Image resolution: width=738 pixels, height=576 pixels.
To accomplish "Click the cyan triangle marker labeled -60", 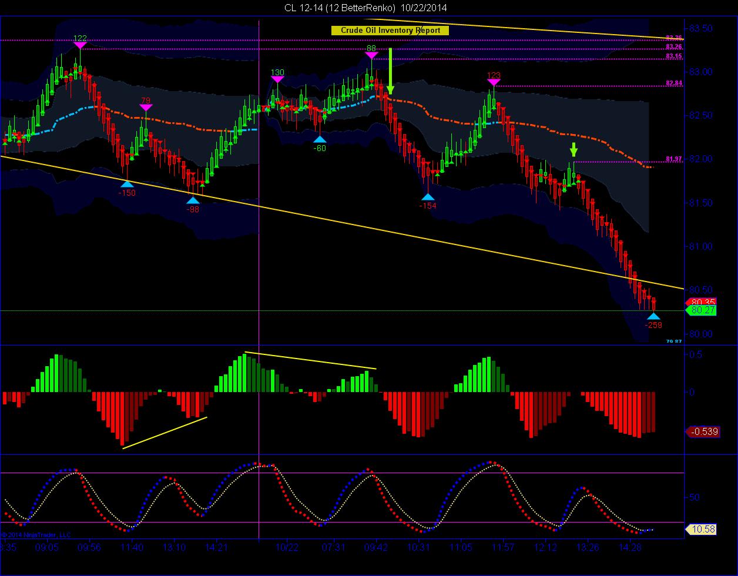I will coord(319,140).
